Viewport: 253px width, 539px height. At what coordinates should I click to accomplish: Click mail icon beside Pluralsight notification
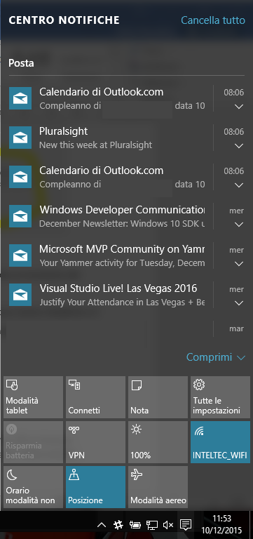click(20, 138)
